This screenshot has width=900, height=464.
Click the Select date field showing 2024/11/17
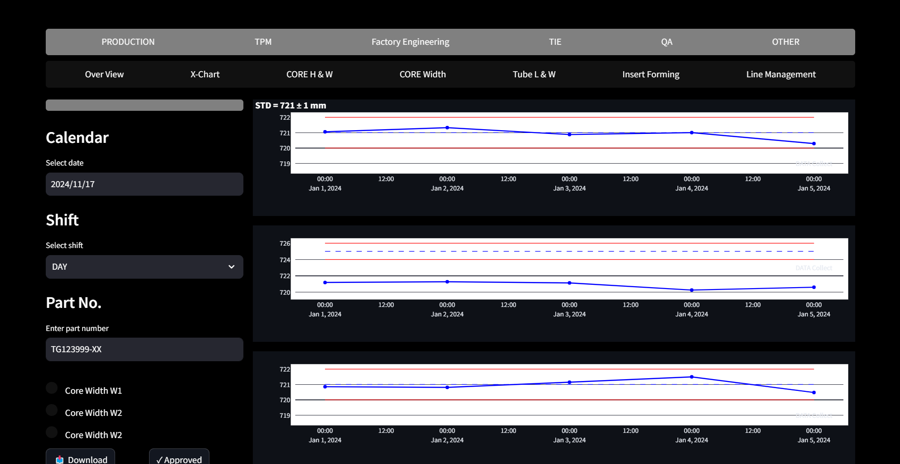(x=144, y=184)
